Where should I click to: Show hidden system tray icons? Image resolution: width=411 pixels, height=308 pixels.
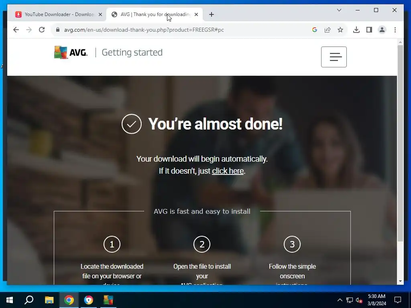[x=340, y=300]
